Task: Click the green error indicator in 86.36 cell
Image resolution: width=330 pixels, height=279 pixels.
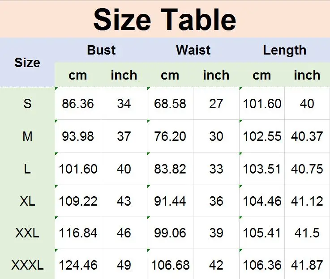Action: click(56, 88)
